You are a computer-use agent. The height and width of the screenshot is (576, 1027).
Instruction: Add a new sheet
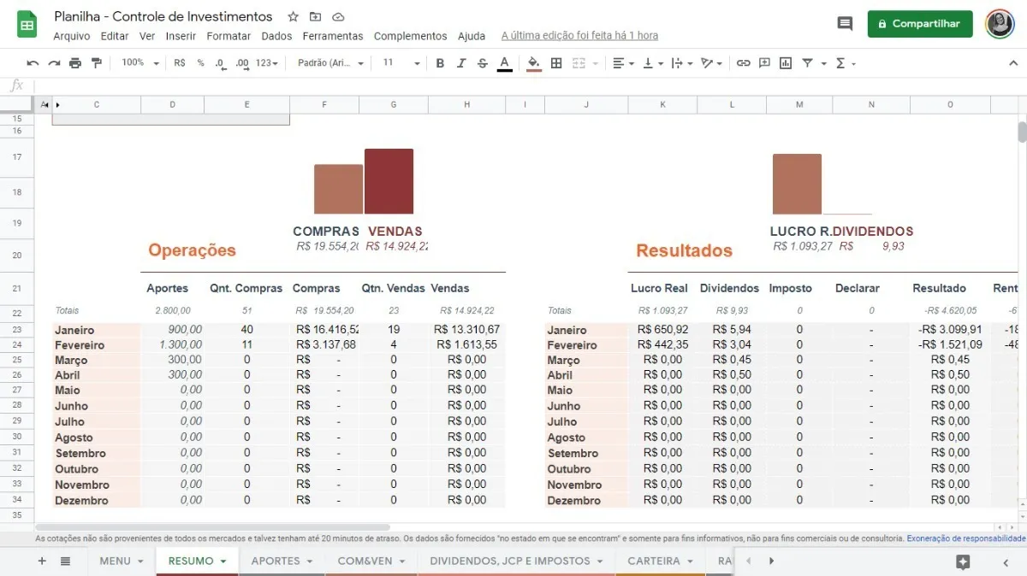(42, 561)
